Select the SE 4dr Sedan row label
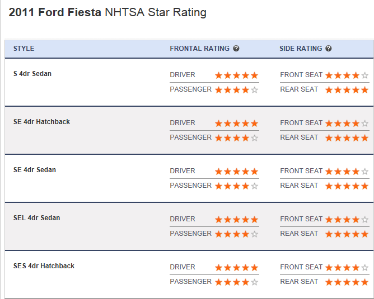The image size is (374, 299). pos(35,170)
